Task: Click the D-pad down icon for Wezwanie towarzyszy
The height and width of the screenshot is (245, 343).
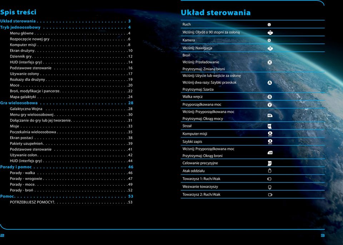Action: click(x=270, y=187)
